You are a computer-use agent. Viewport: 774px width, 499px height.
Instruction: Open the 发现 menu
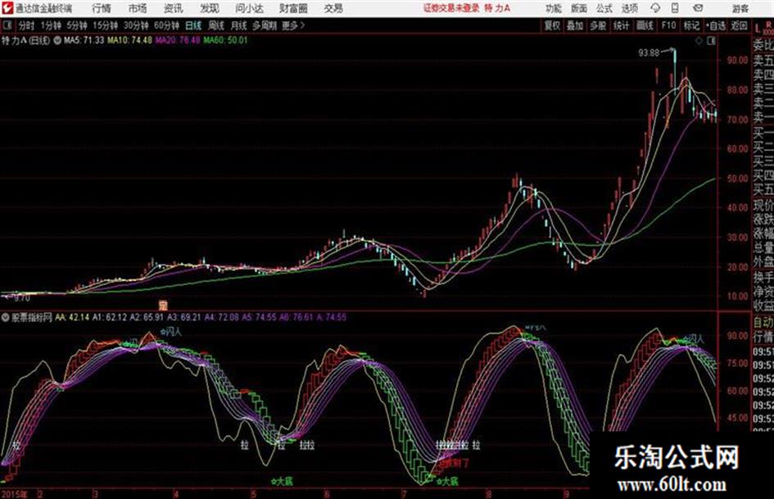210,8
